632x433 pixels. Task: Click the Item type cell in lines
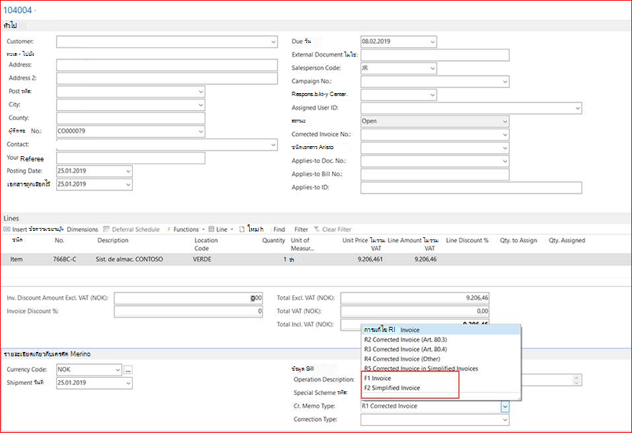17,260
